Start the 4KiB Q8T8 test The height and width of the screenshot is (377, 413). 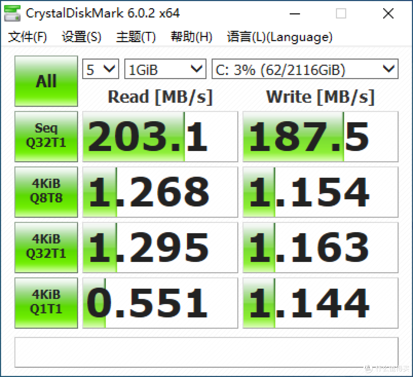click(x=46, y=192)
